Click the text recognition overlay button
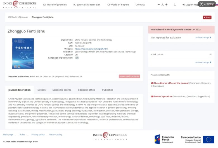This screenshot has height=148, width=218. point(207,4)
